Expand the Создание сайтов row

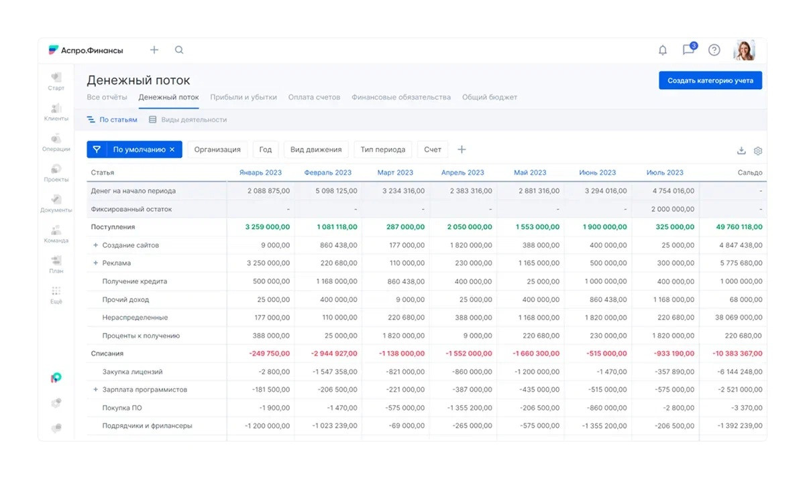95,245
